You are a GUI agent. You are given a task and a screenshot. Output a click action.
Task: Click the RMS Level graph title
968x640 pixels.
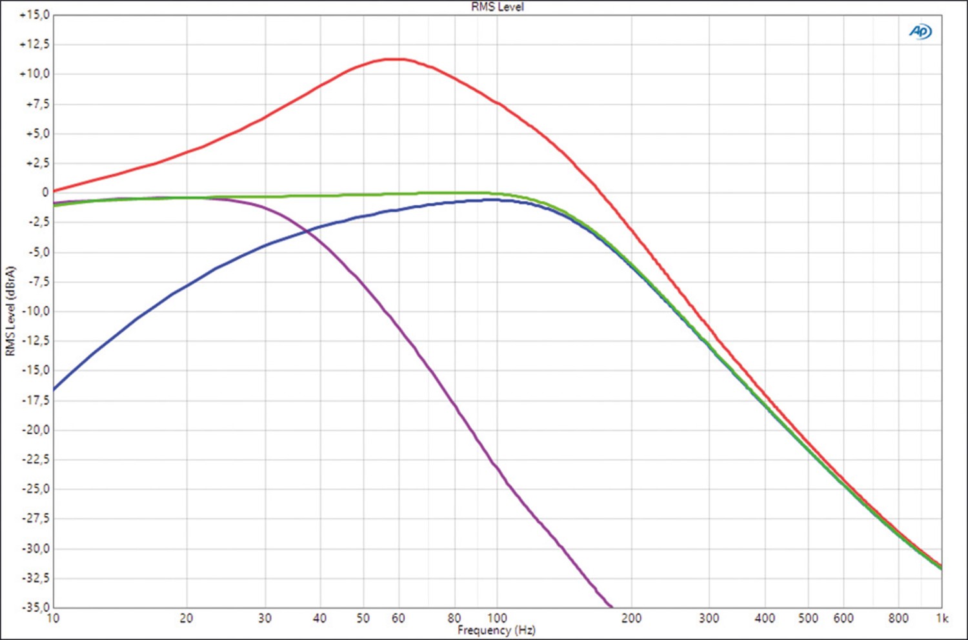(497, 7)
